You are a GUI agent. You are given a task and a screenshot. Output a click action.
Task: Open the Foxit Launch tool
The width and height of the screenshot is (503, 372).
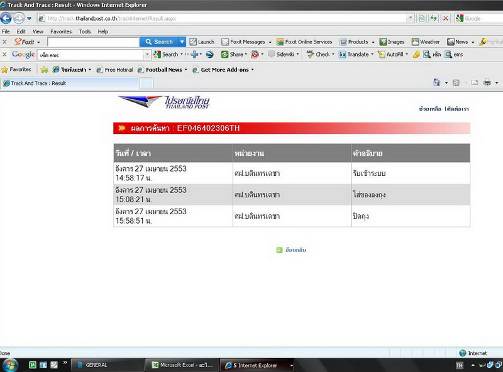click(x=202, y=42)
